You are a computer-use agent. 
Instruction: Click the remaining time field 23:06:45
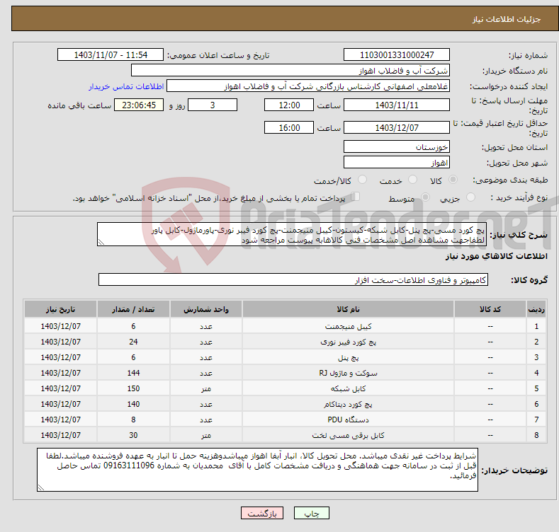click(x=139, y=105)
